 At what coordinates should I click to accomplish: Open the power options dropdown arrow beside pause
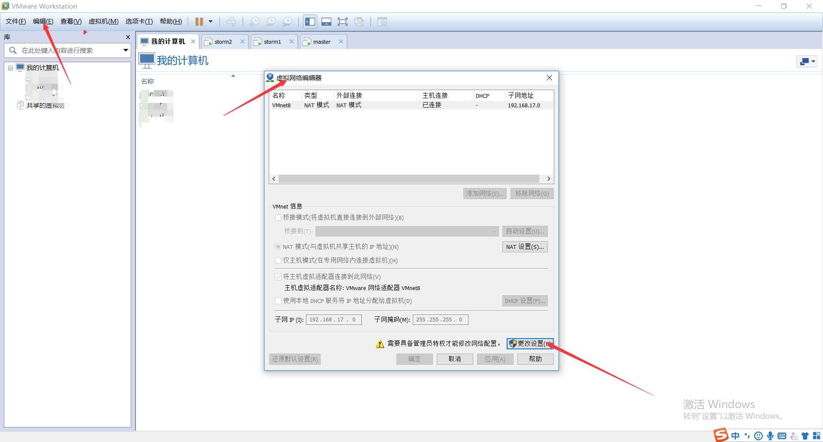click(x=210, y=21)
